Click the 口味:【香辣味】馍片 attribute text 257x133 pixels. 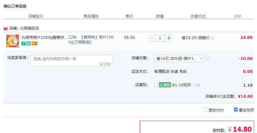[x=91, y=40]
